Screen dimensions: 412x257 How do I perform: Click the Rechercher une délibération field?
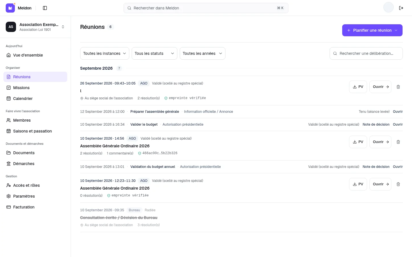click(366, 53)
